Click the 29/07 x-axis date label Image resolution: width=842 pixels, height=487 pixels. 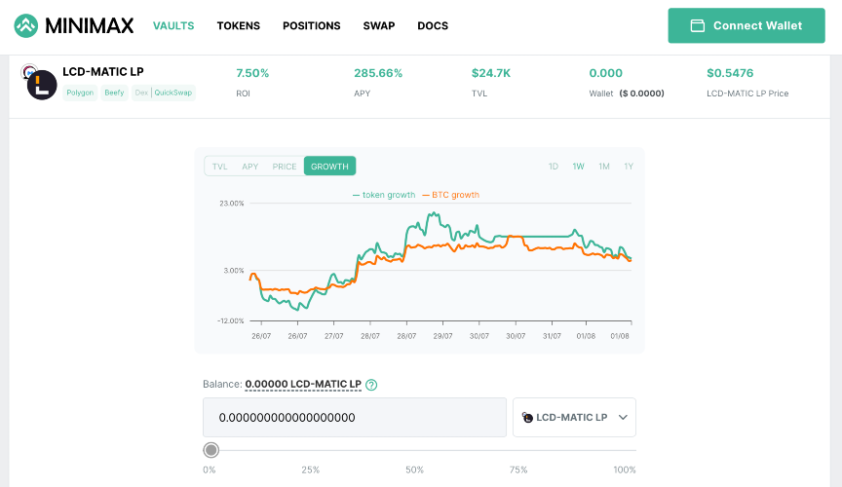tap(443, 336)
